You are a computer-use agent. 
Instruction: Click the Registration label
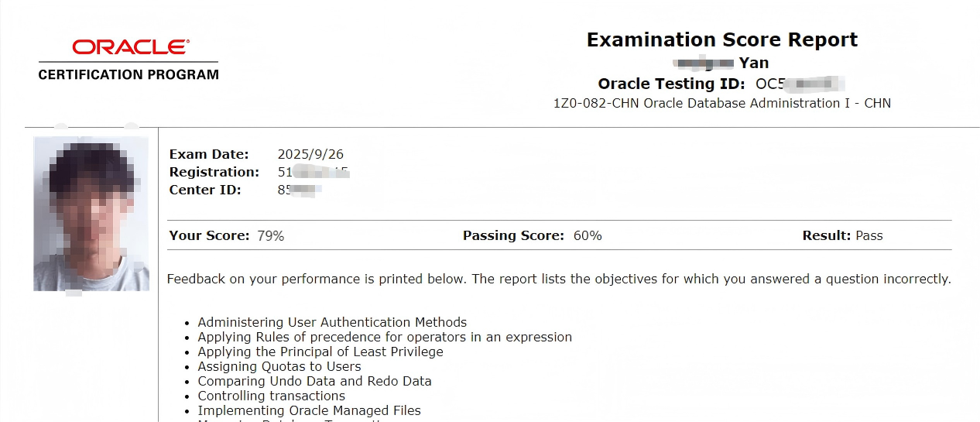pos(214,172)
